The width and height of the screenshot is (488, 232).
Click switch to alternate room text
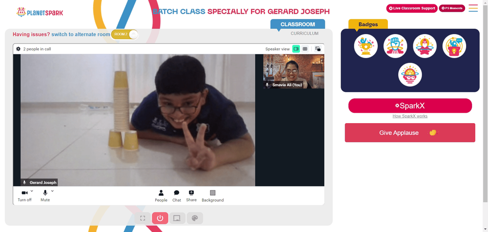81,34
